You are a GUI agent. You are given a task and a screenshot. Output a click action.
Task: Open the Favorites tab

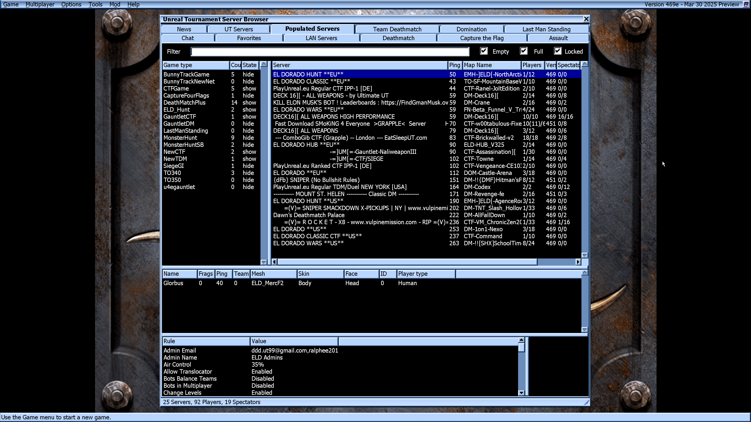[x=249, y=38]
